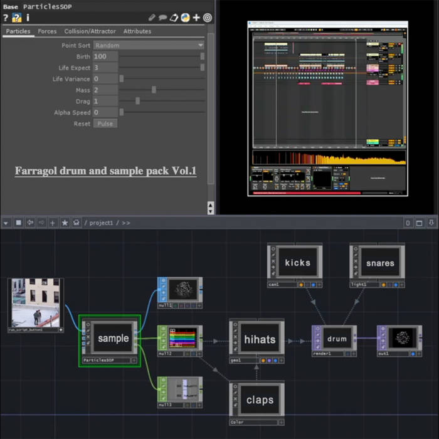
Task: Click the Mass slider handle
Action: (x=154, y=90)
